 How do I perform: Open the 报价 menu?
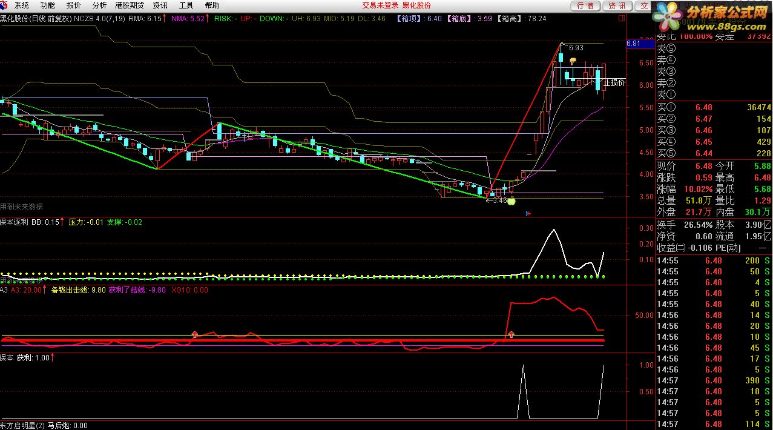(73, 5)
